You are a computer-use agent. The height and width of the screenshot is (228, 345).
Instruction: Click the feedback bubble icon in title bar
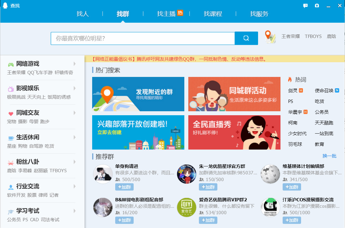click(x=305, y=6)
